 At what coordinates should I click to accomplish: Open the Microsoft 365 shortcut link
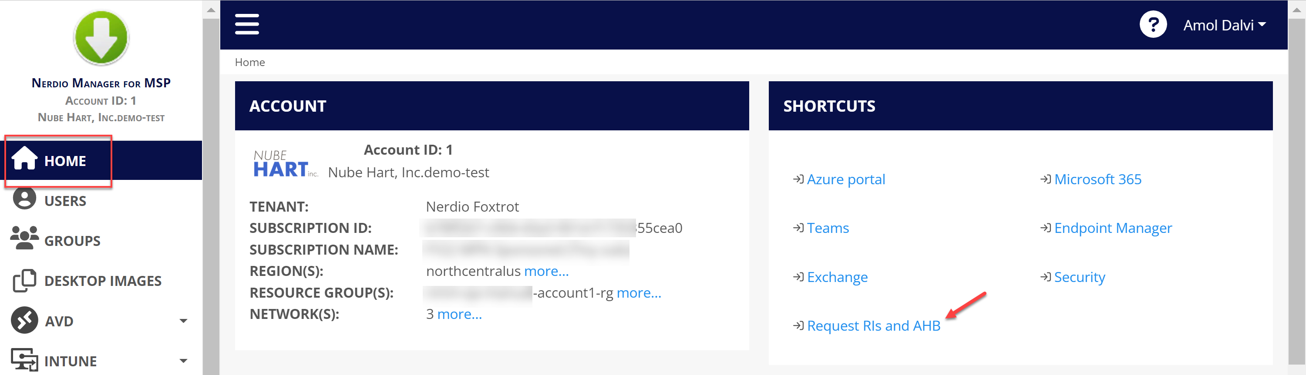1097,179
